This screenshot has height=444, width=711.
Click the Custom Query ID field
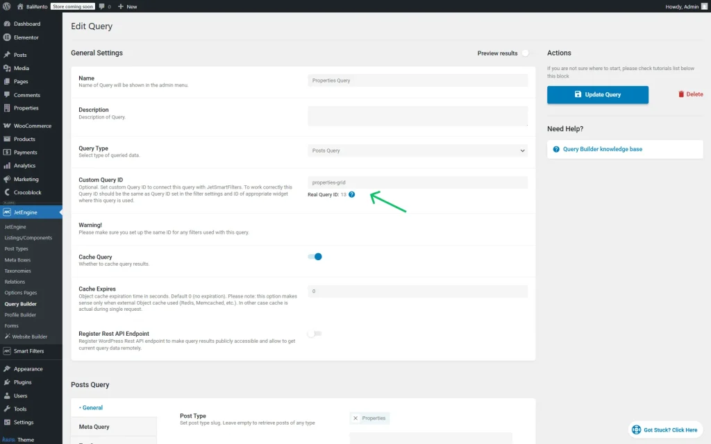pyautogui.click(x=417, y=182)
